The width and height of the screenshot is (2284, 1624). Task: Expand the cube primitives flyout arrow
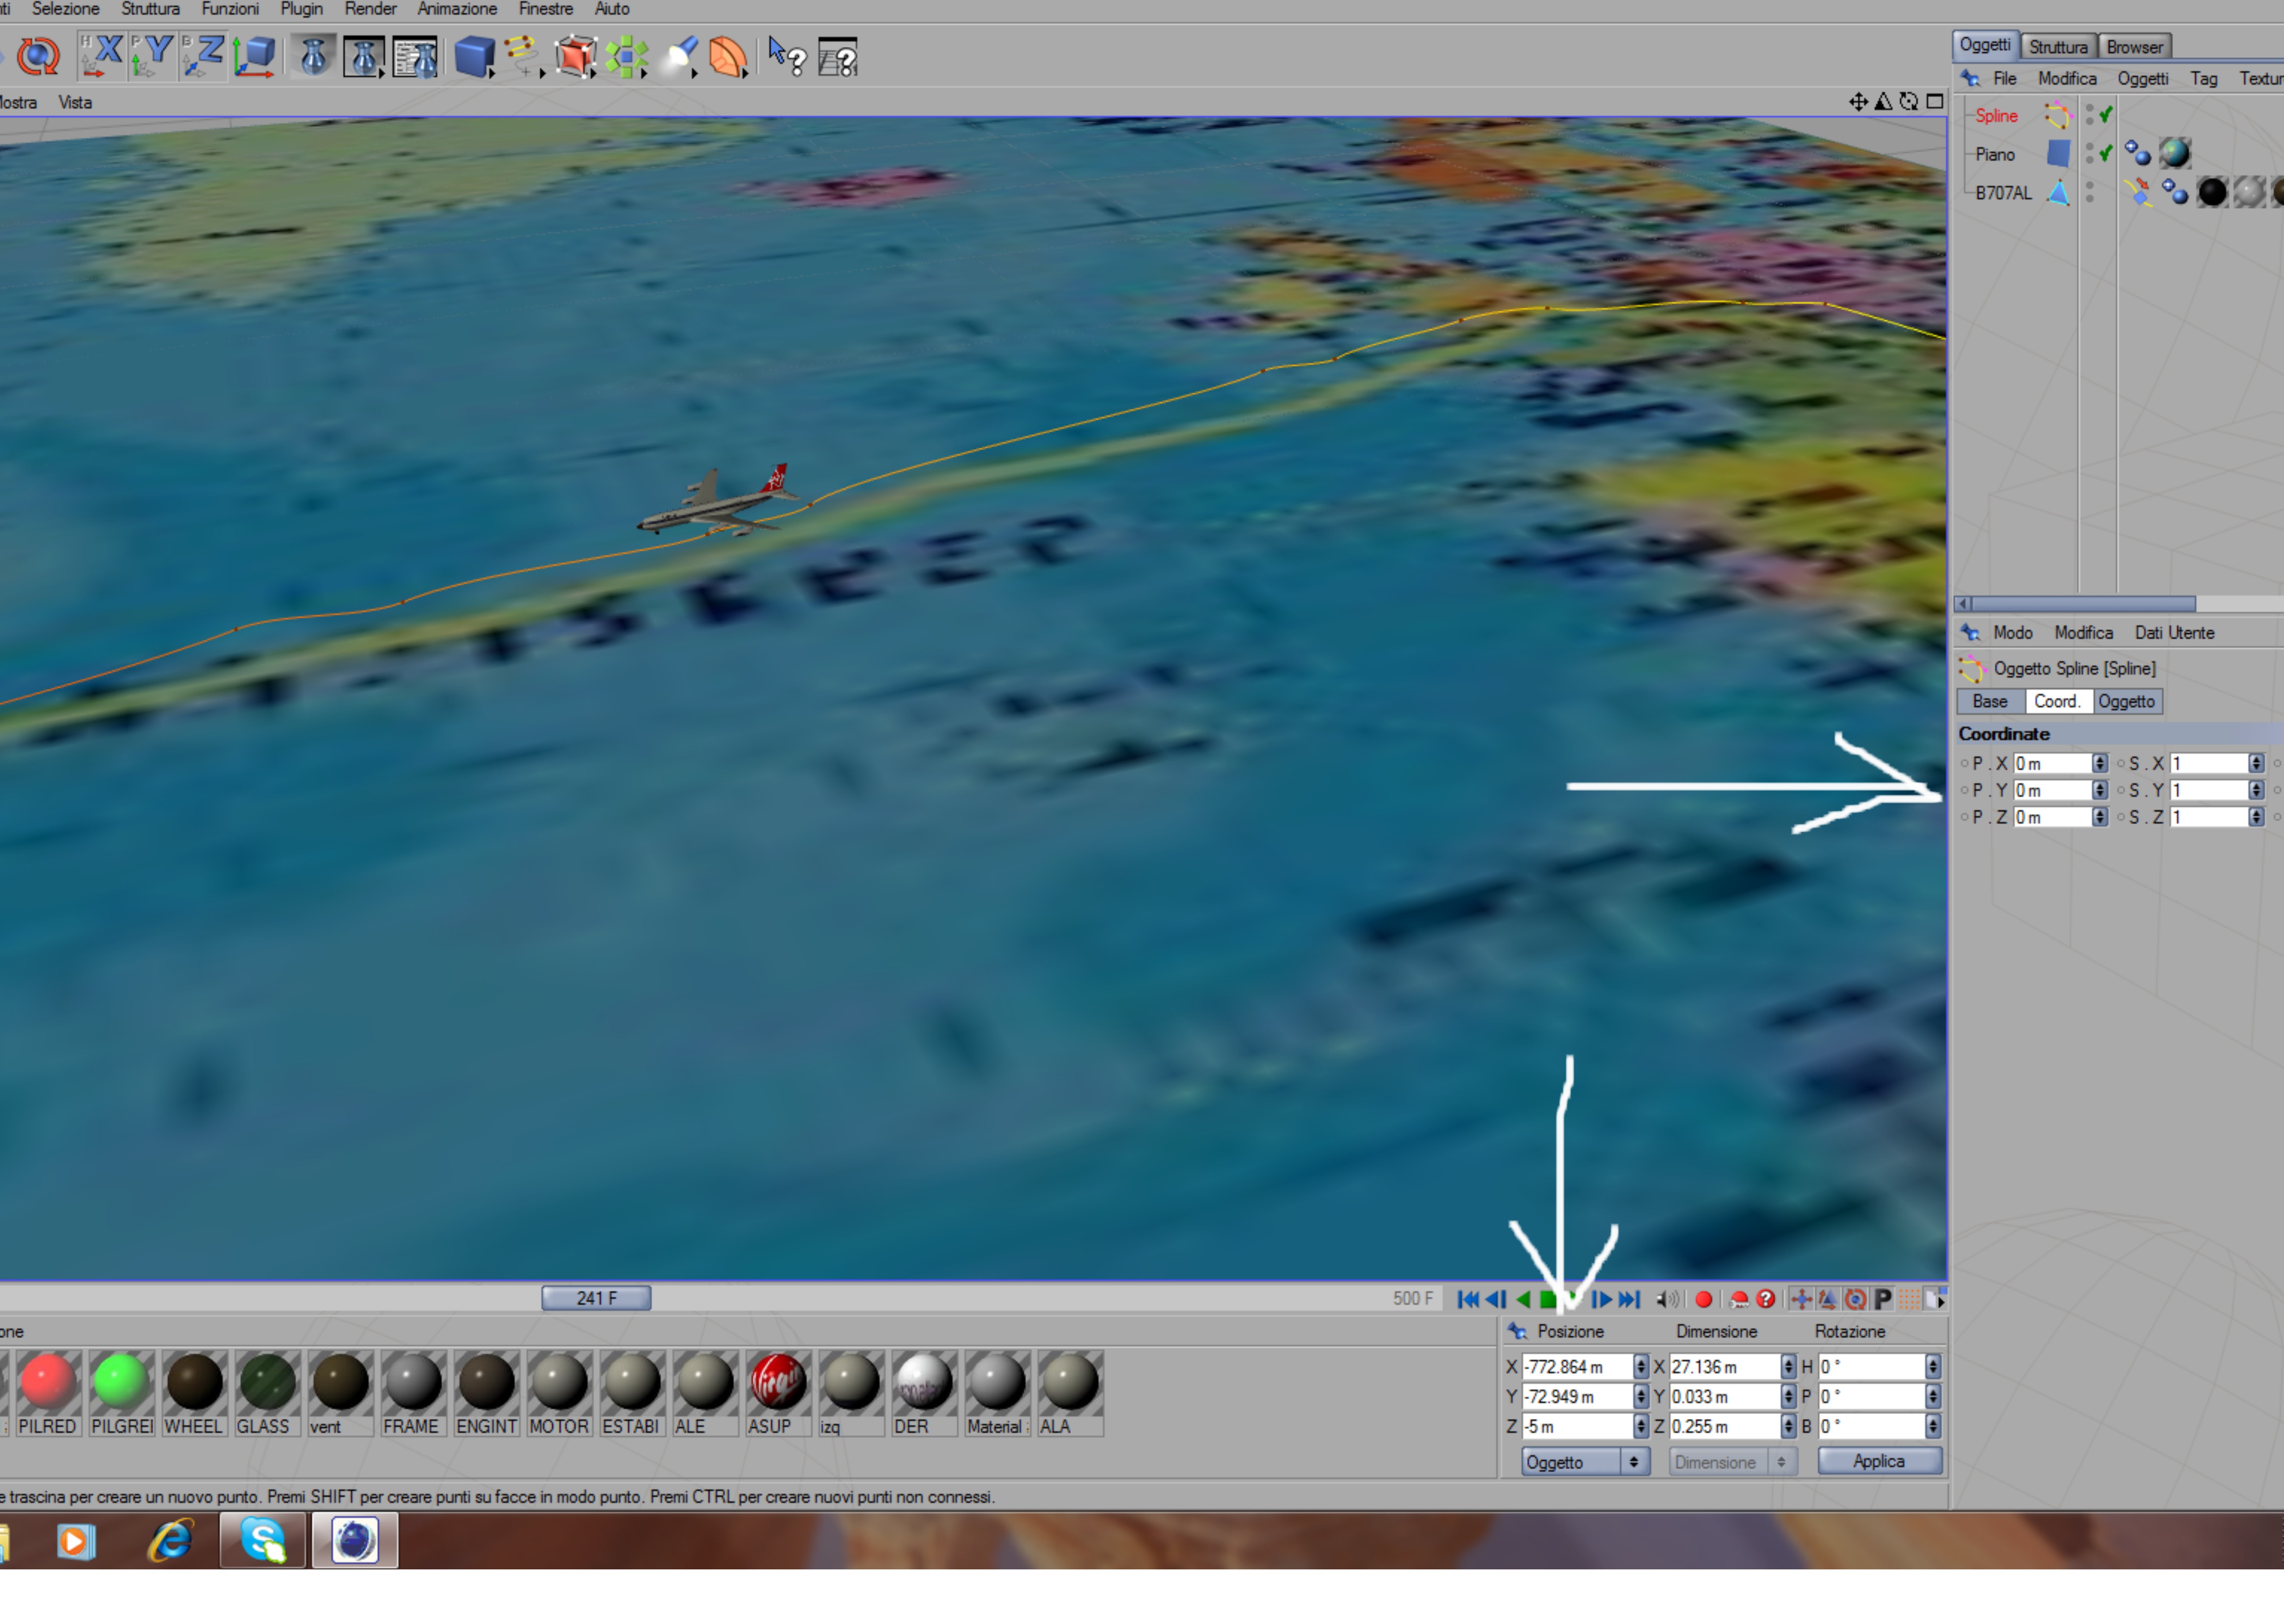(x=492, y=74)
